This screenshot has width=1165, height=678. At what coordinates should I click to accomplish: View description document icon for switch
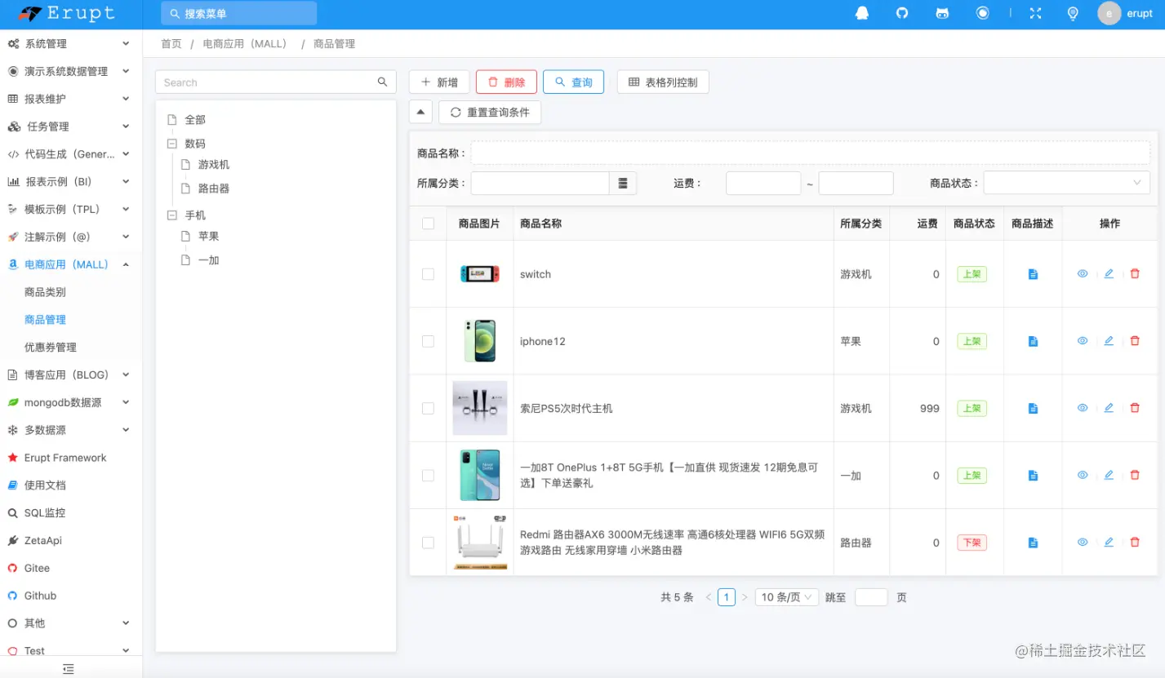[x=1033, y=274]
